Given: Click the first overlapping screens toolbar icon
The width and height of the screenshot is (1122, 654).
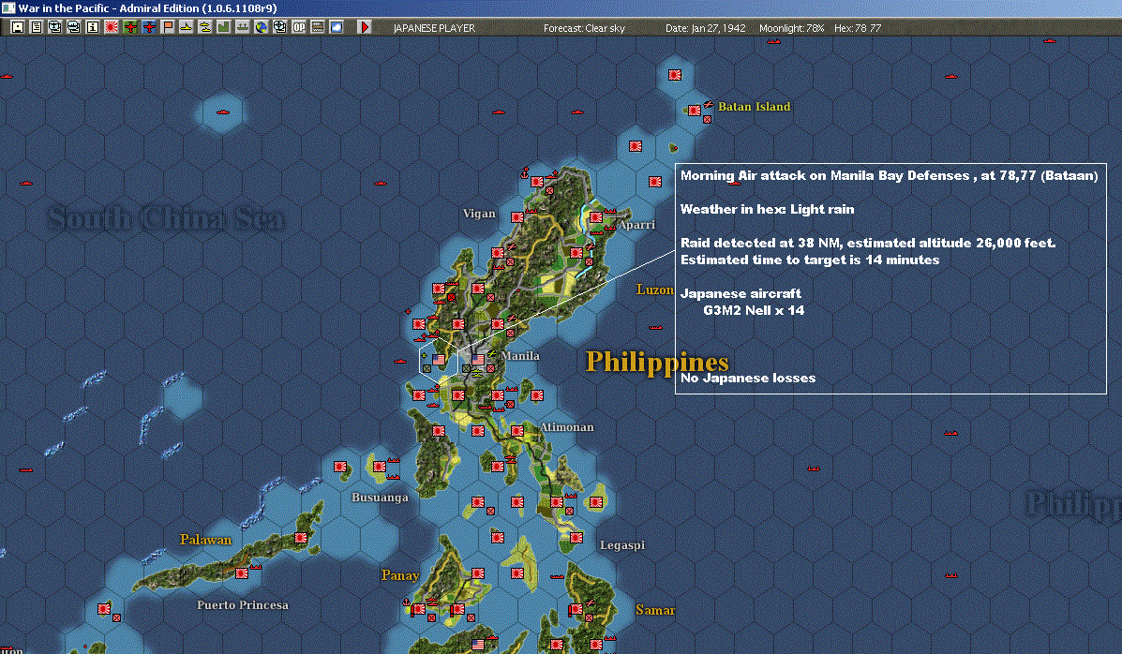Looking at the screenshot, I should (x=55, y=27).
